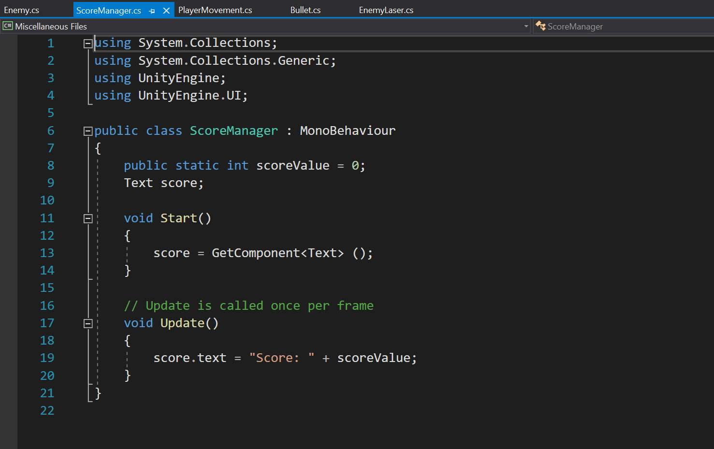Collapse the using directives block
This screenshot has width=714, height=449.
88,43
